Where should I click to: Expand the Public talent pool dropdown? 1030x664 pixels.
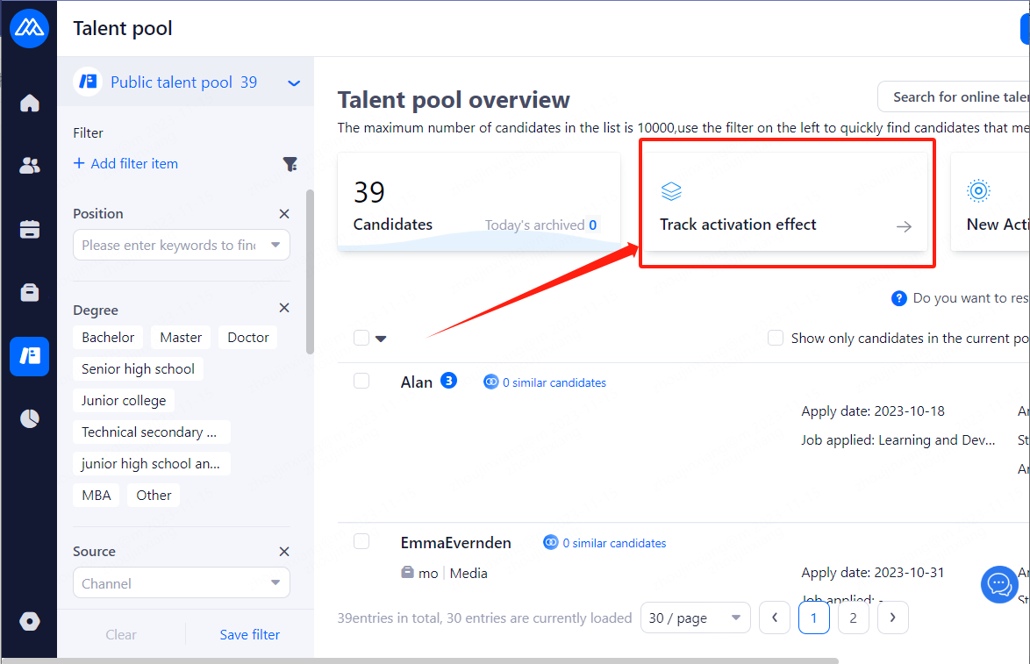294,83
